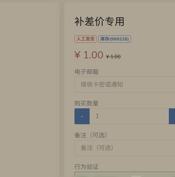Click the empty left side panel
Image resolution: width=175 pixels, height=177 pixels.
click(29, 89)
